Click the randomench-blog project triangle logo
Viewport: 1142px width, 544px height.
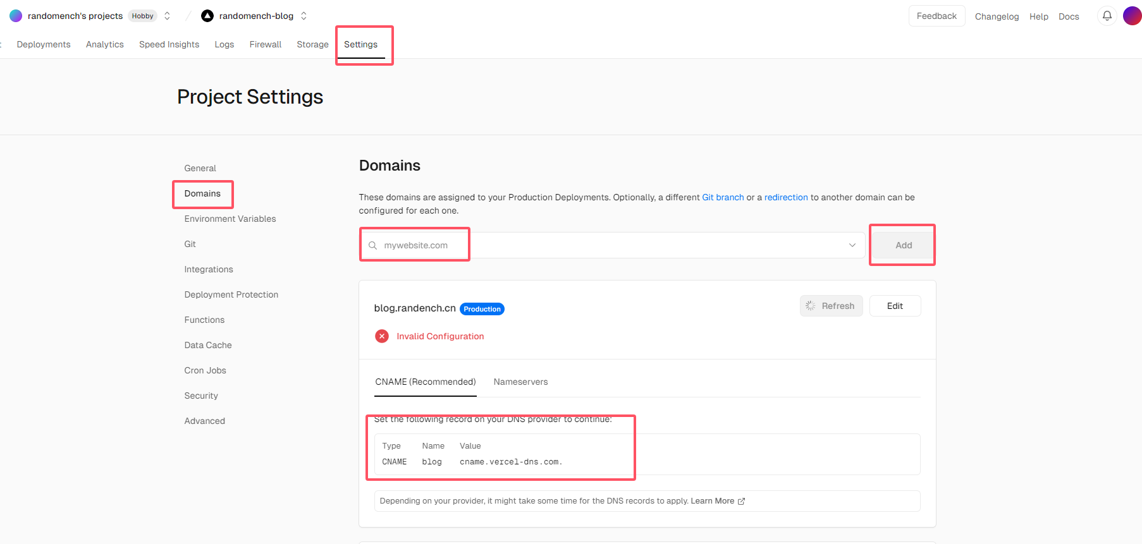coord(207,16)
